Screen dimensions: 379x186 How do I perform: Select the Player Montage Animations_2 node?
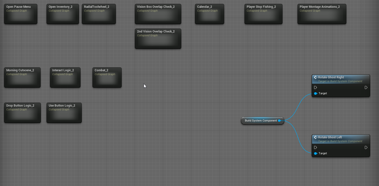click(322, 14)
